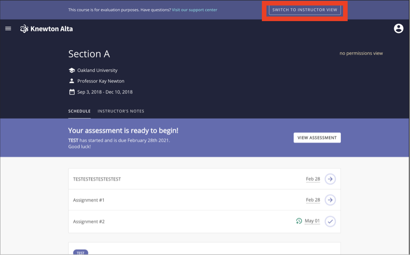Click checkmark icon for Assignment #2

click(330, 222)
